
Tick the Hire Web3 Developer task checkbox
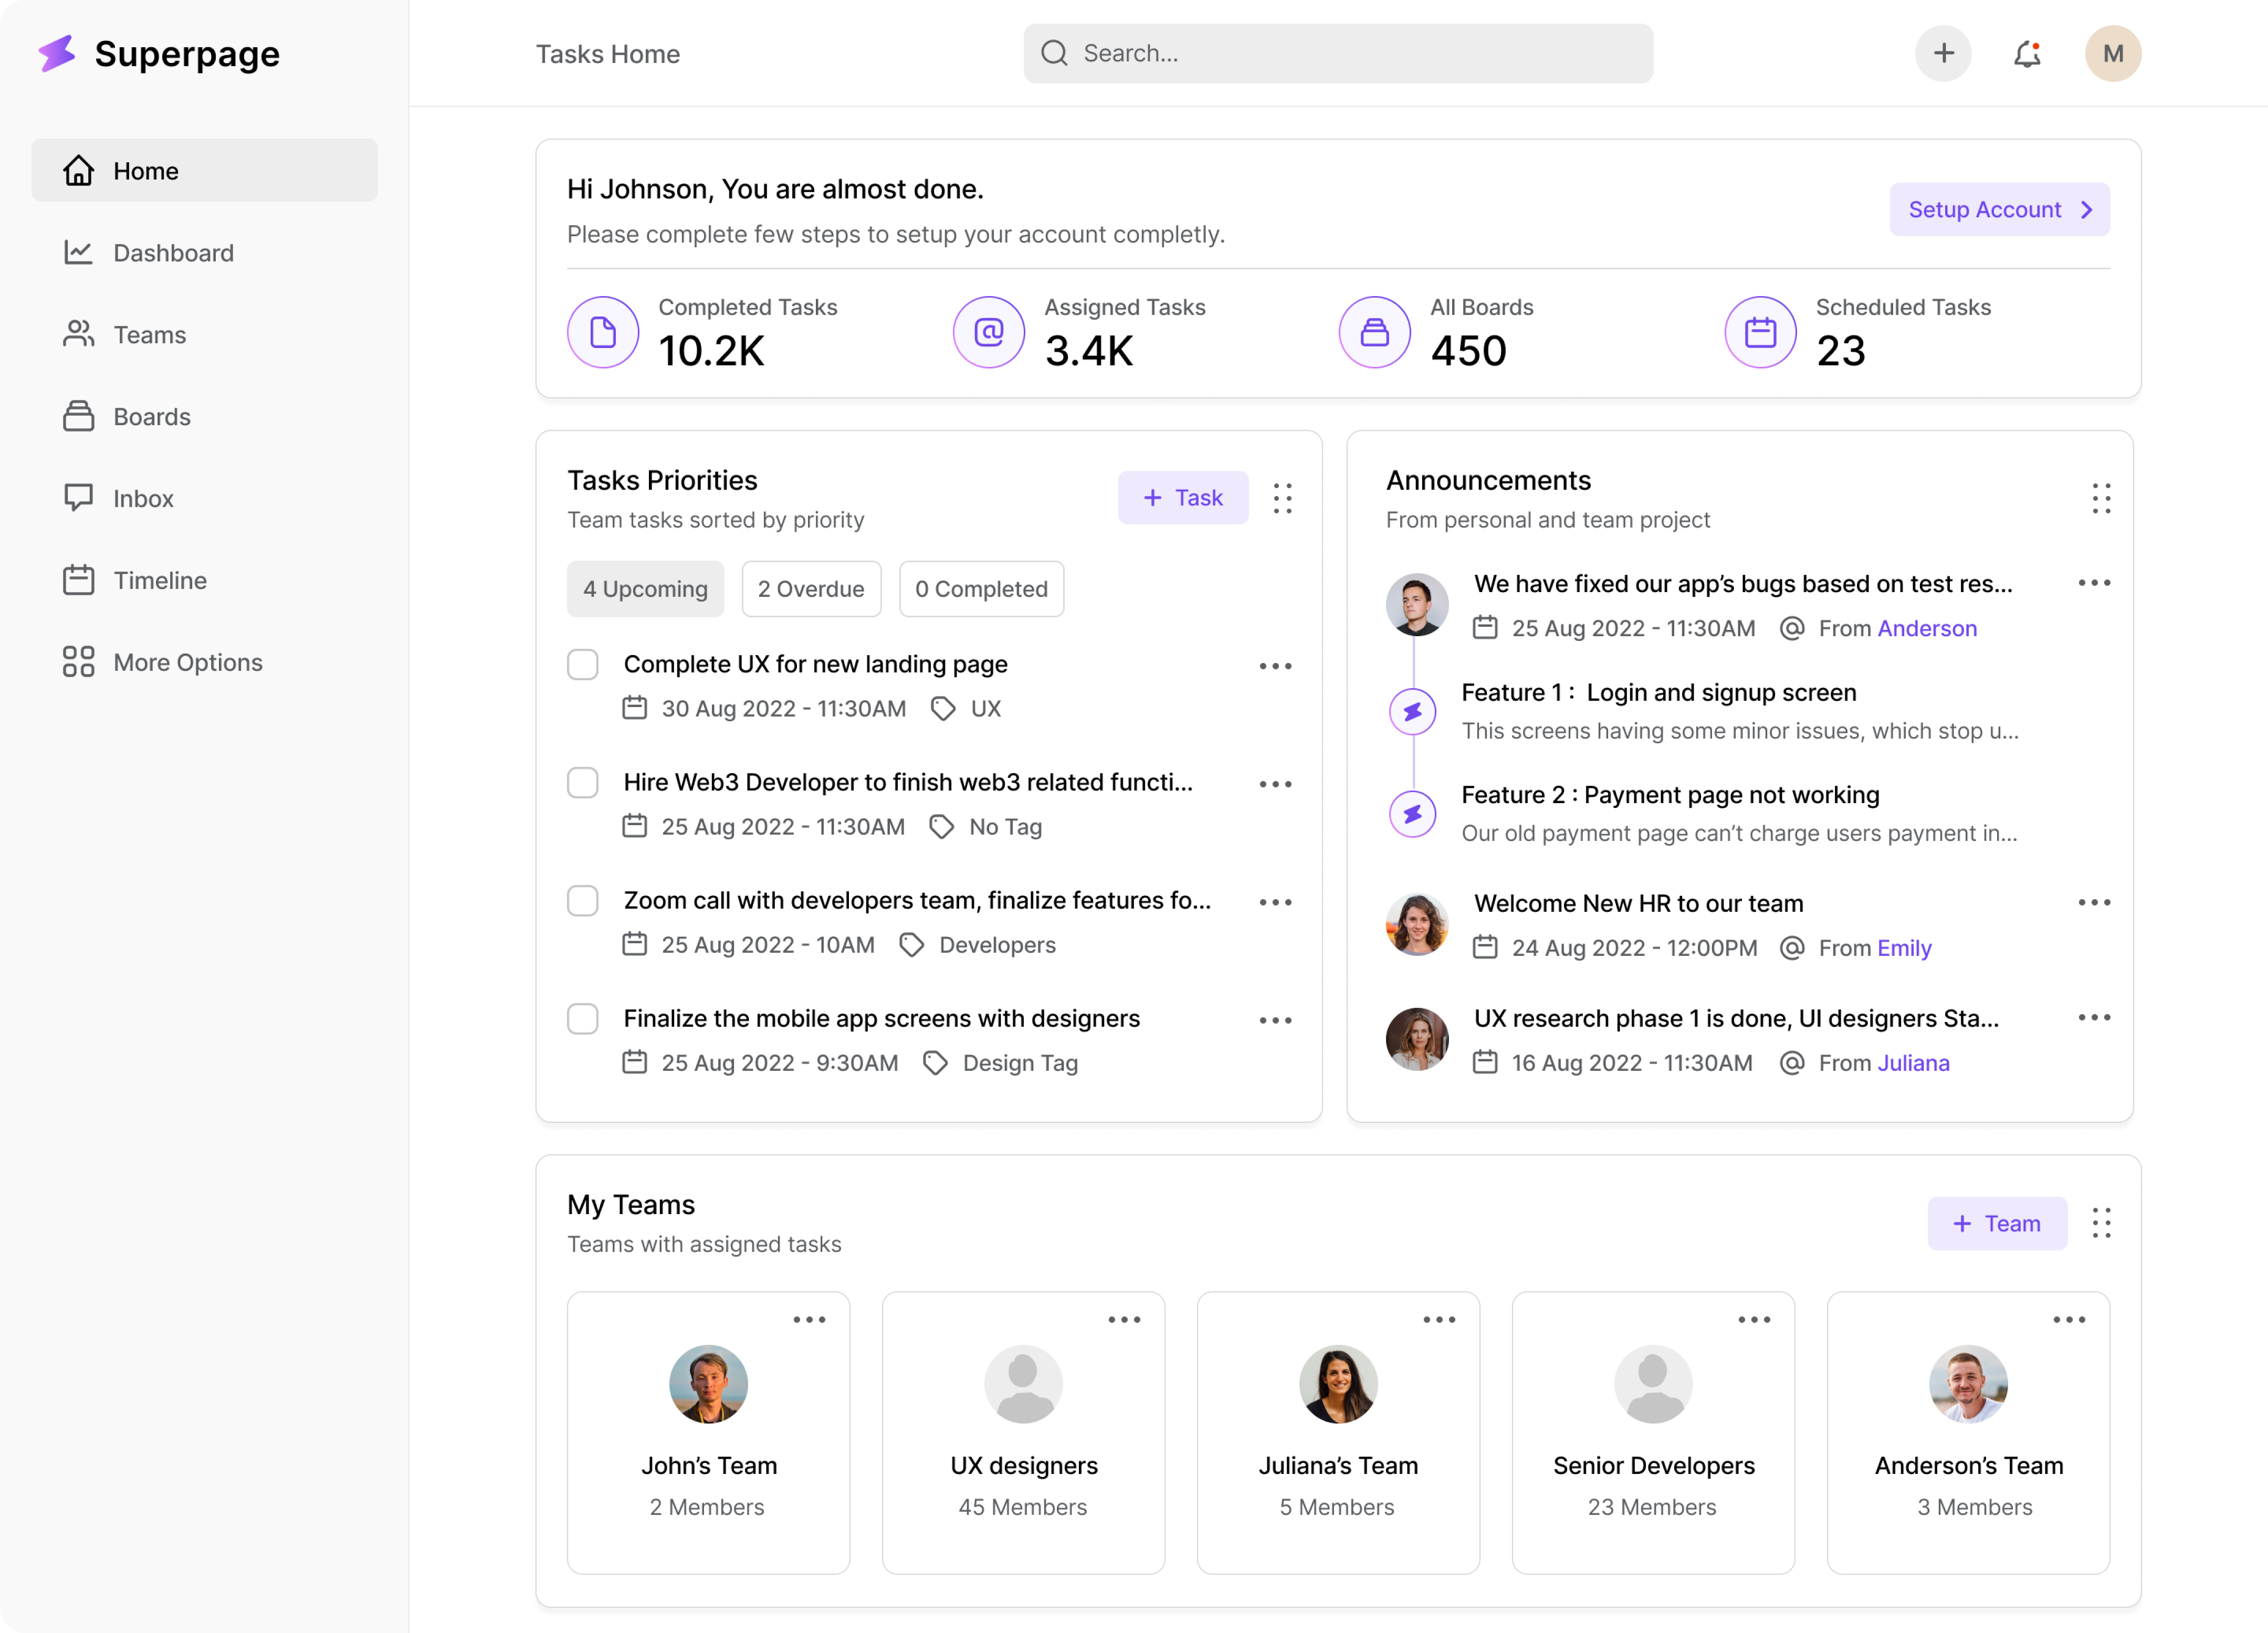point(583,782)
